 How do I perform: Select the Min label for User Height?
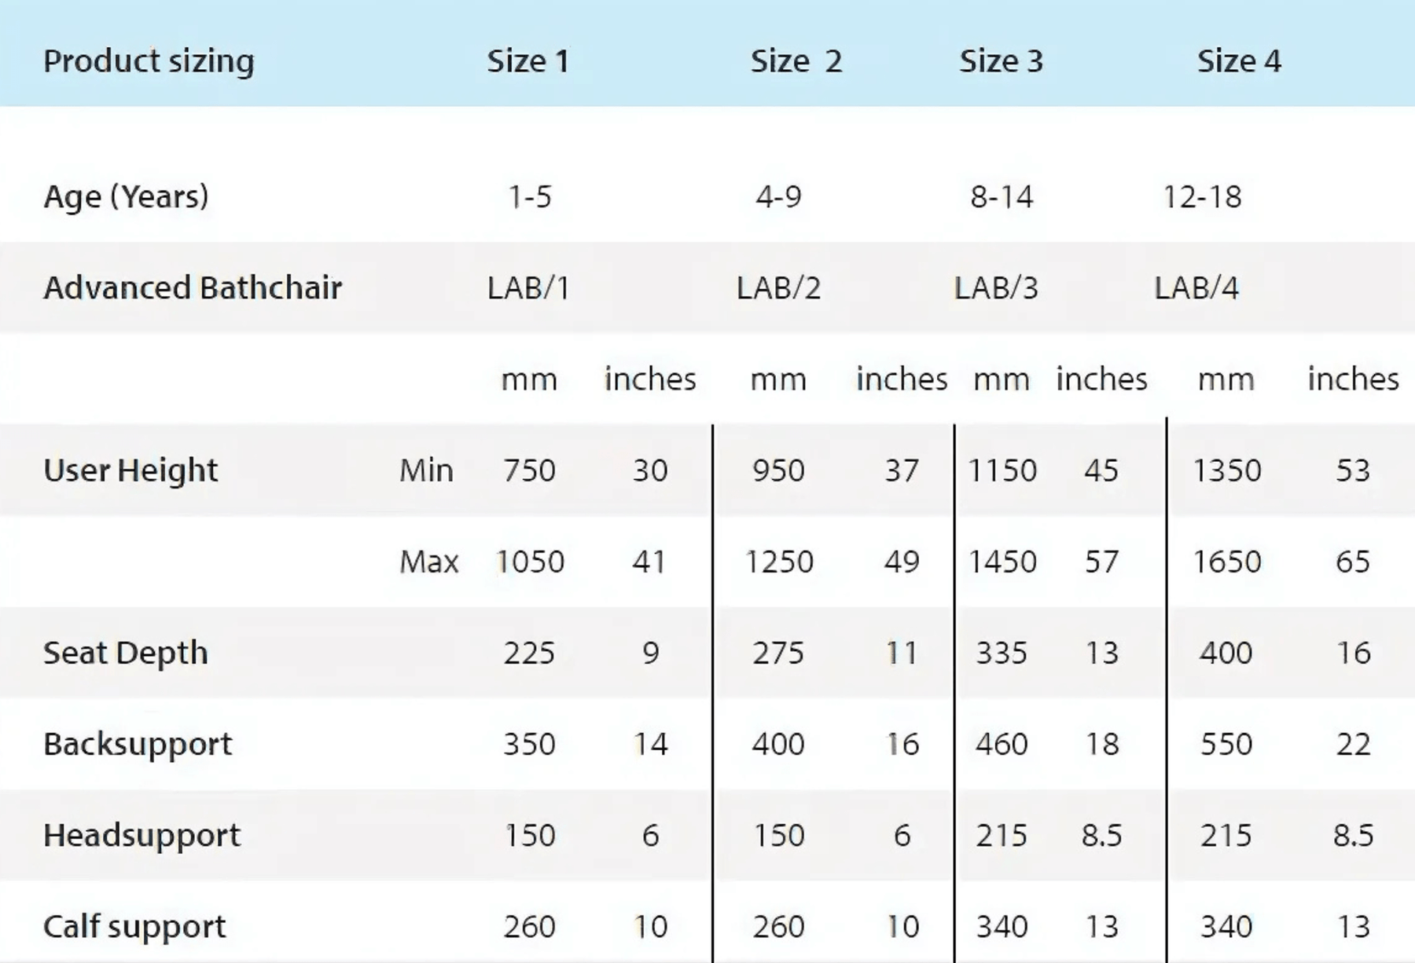(x=426, y=471)
